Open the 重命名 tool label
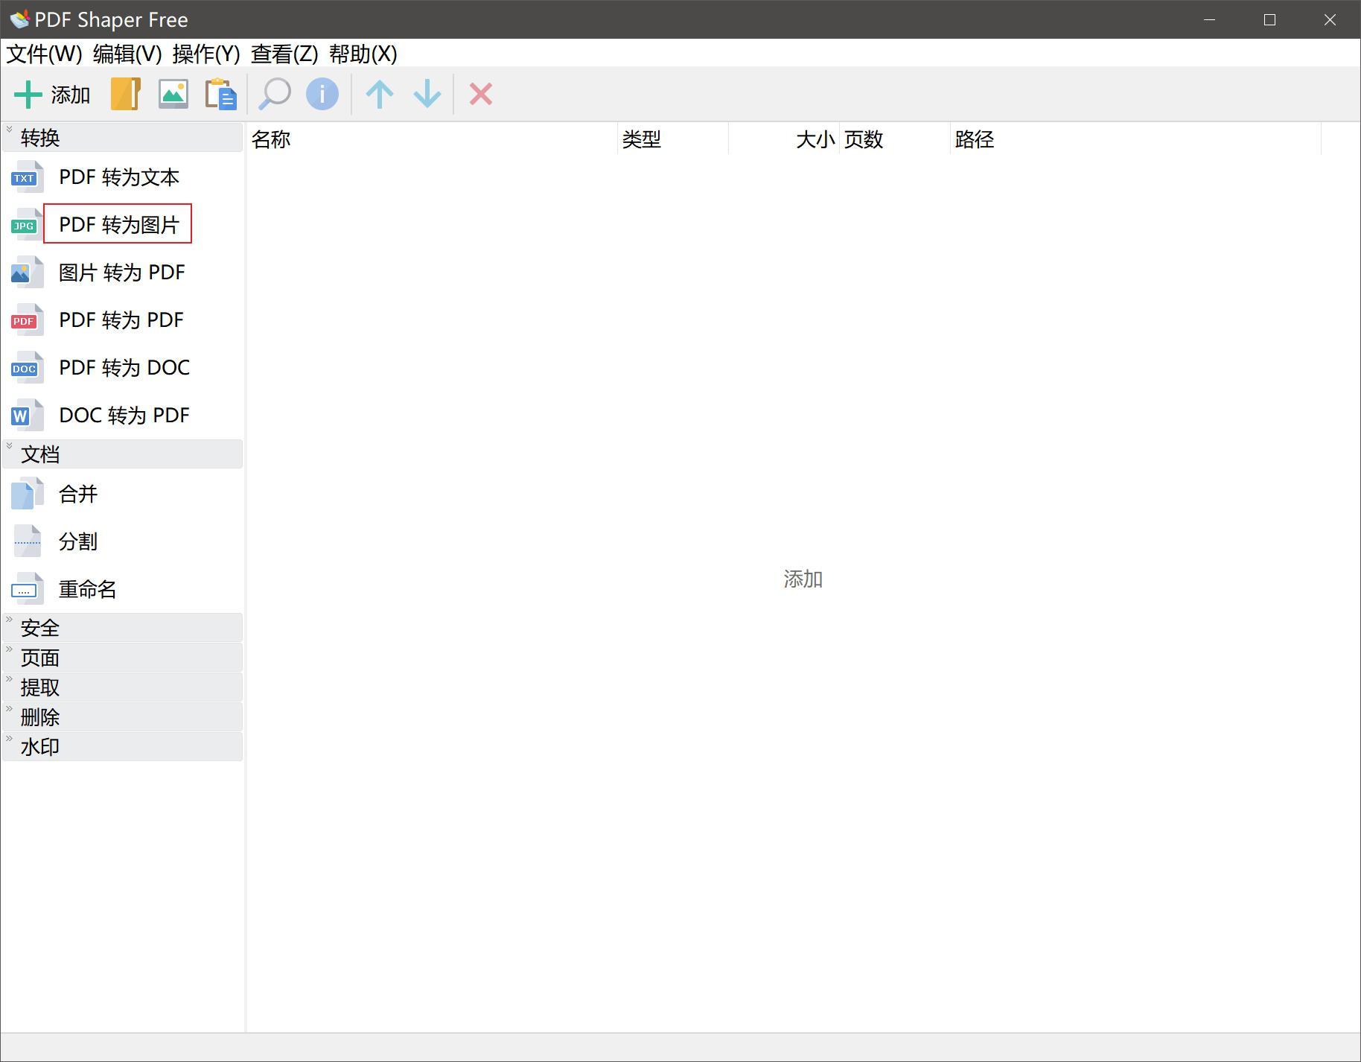 88,589
